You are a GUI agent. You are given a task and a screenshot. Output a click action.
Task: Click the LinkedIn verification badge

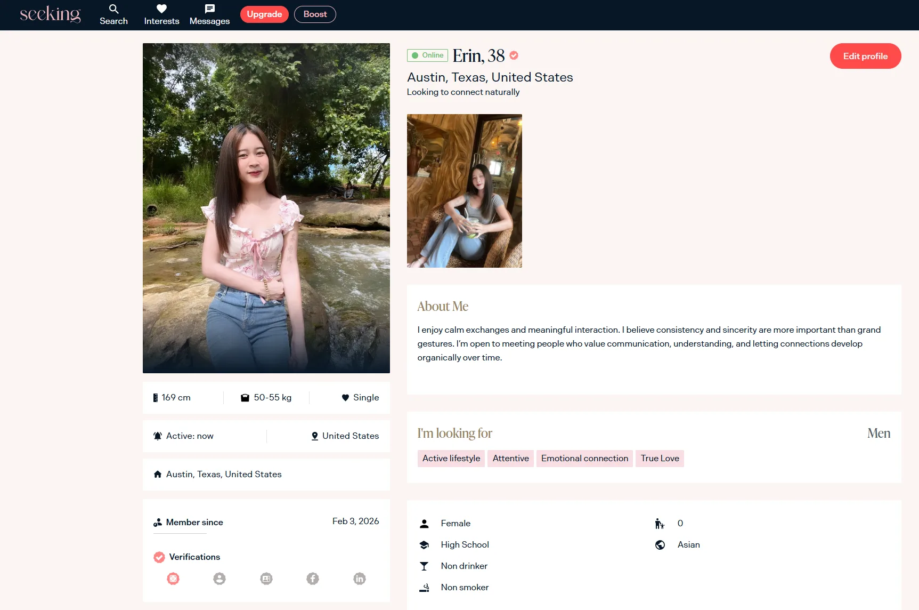(360, 579)
